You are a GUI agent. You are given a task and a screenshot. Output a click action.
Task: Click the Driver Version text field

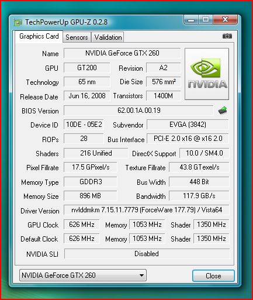point(147,210)
